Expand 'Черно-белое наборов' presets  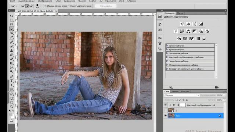pos(167,61)
